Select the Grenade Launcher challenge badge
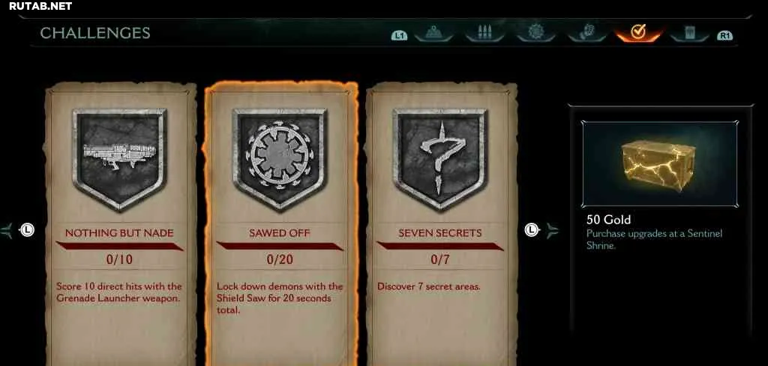 click(x=119, y=159)
